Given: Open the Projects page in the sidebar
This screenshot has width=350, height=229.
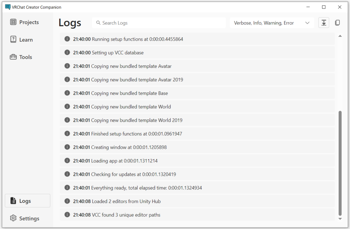Looking at the screenshot, I should point(24,22).
